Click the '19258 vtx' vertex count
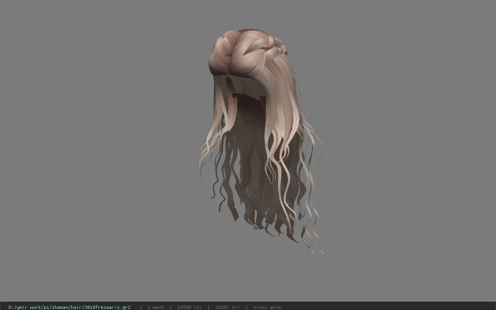This screenshot has width=496, height=310. (x=189, y=307)
